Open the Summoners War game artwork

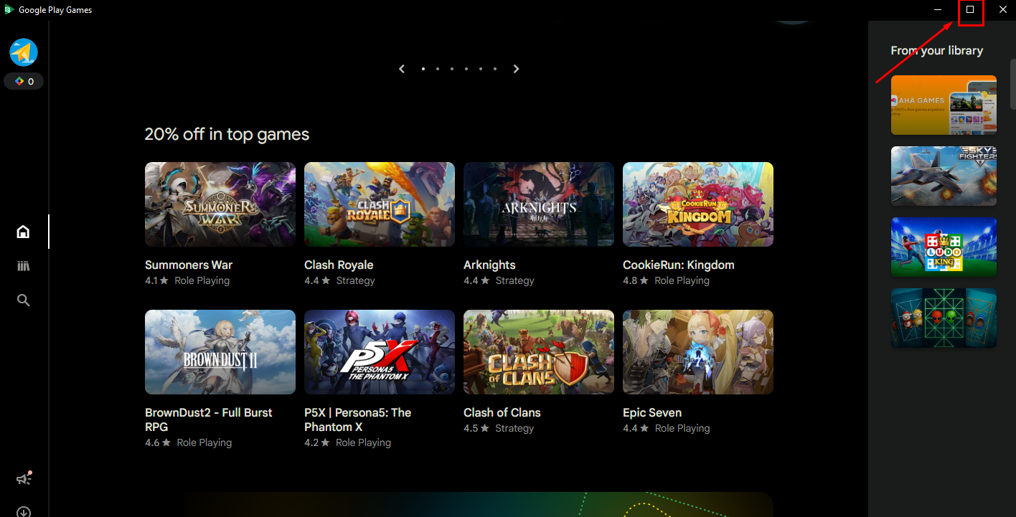220,204
